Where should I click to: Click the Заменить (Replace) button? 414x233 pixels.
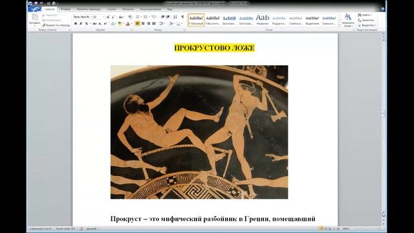coord(366,20)
